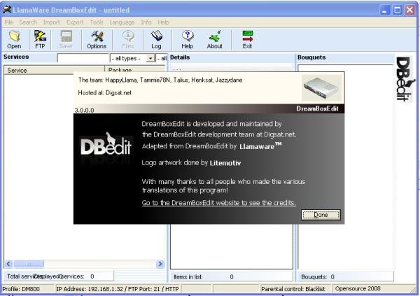The width and height of the screenshot is (420, 296).
Task: Click the About llama icon
Action: 215,40
